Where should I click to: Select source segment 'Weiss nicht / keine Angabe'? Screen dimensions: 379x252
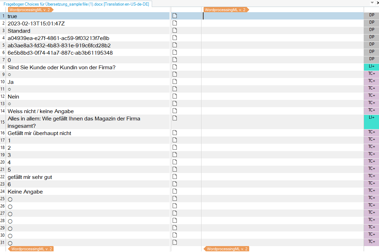(x=41, y=111)
